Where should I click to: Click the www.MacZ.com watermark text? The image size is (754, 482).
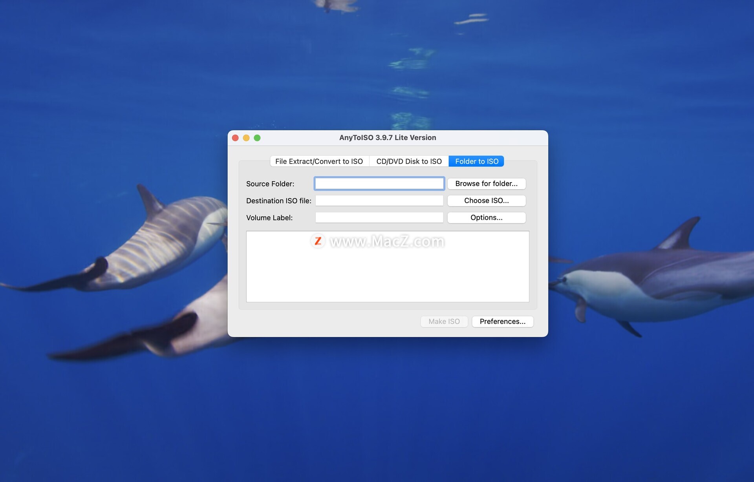(387, 241)
